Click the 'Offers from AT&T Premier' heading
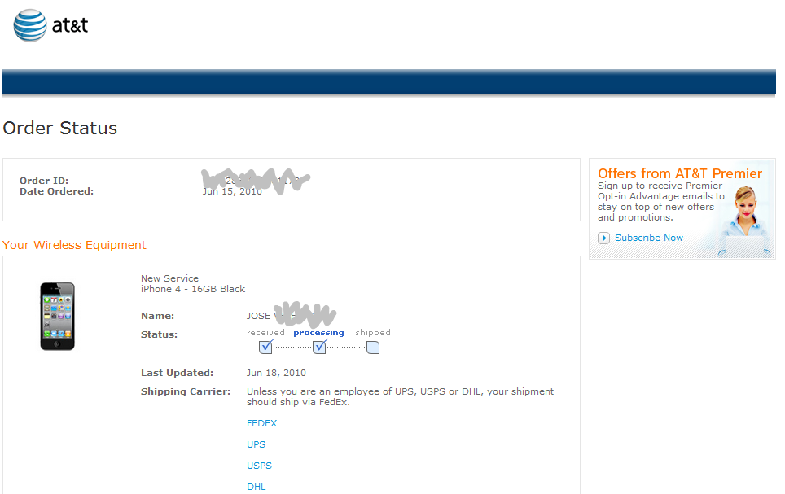 [x=680, y=173]
